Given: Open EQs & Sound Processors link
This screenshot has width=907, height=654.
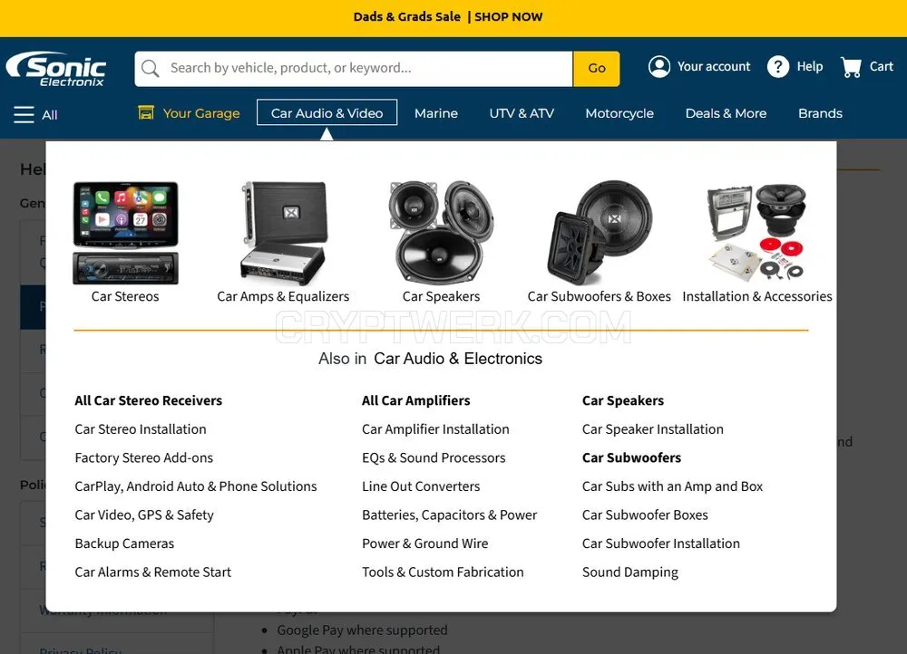Looking at the screenshot, I should (434, 457).
